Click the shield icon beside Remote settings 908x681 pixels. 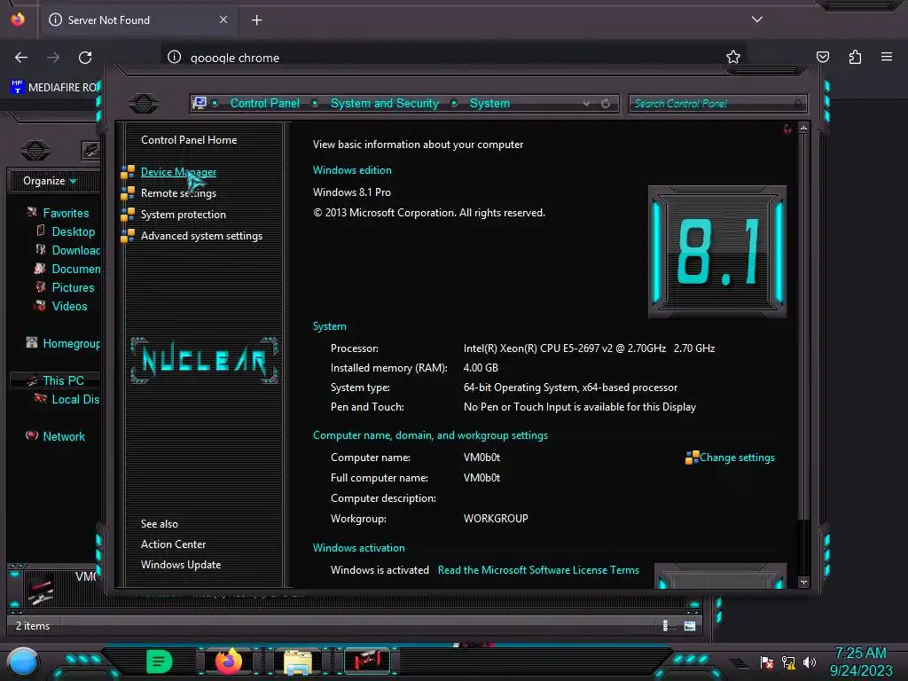tap(128, 193)
